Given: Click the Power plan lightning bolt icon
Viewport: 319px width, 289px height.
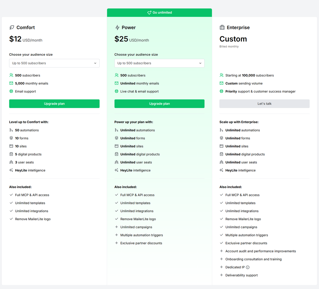Looking at the screenshot, I should (117, 27).
